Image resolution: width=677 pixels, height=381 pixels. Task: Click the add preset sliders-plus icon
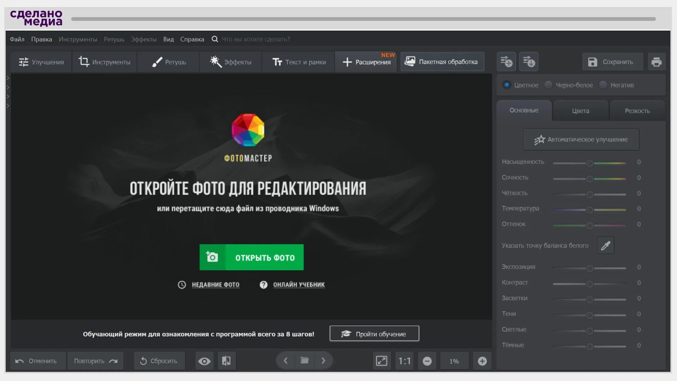tap(506, 62)
